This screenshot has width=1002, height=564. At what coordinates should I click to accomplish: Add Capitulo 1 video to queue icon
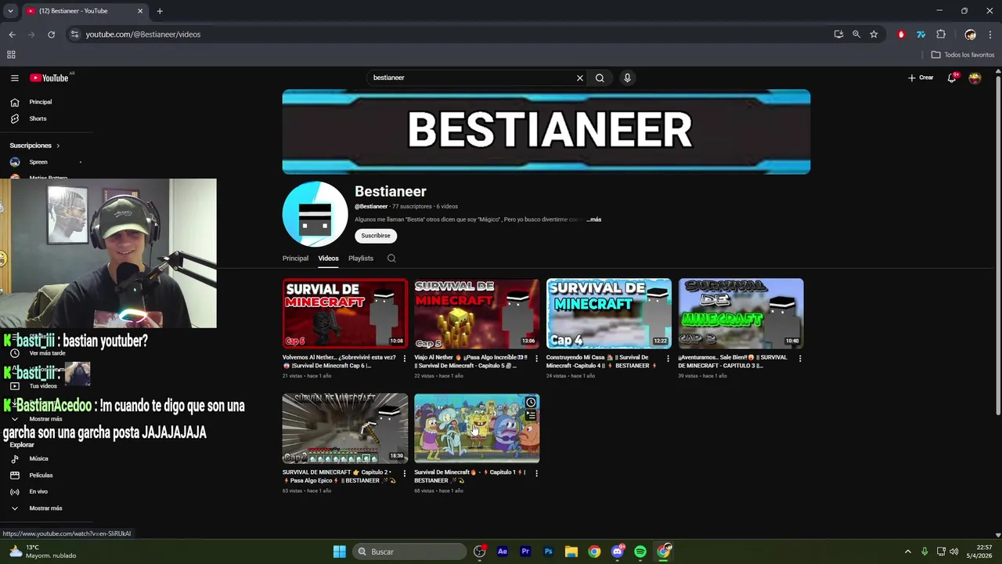[x=531, y=415]
